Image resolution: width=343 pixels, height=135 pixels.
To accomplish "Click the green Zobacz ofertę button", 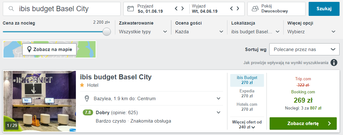I will coord(303,123).
